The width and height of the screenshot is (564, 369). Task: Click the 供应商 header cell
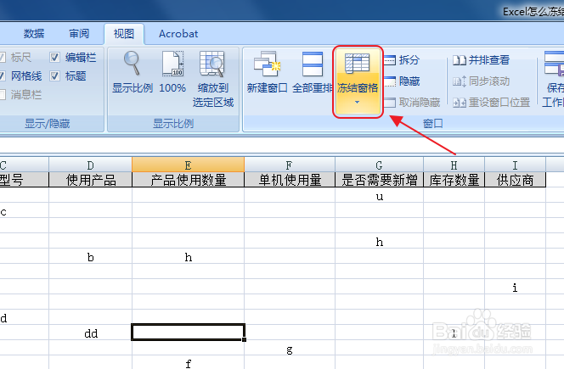515,180
